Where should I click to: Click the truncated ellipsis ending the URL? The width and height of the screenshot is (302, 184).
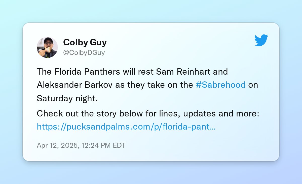tap(213, 127)
